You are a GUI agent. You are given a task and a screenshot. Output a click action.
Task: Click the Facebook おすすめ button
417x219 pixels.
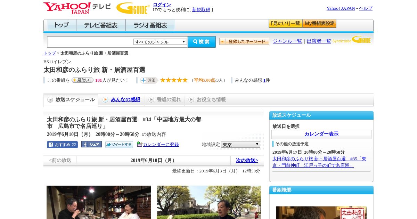click(x=62, y=145)
